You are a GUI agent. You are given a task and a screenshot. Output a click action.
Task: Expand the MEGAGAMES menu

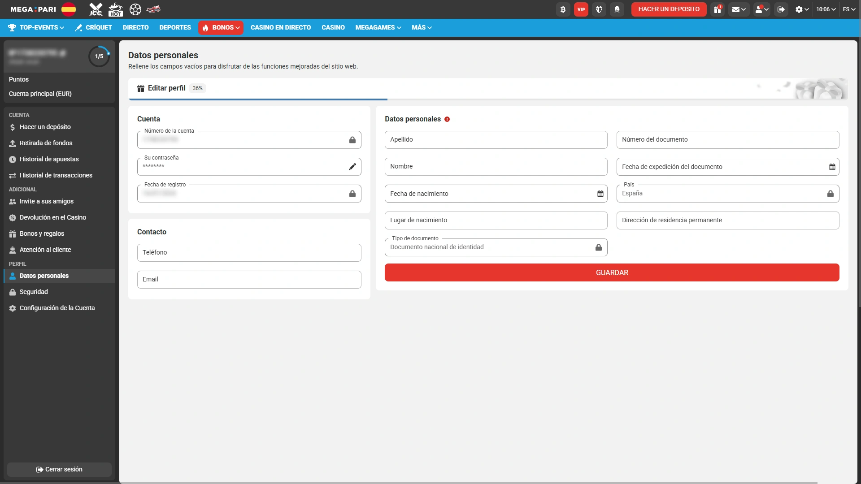tap(378, 27)
